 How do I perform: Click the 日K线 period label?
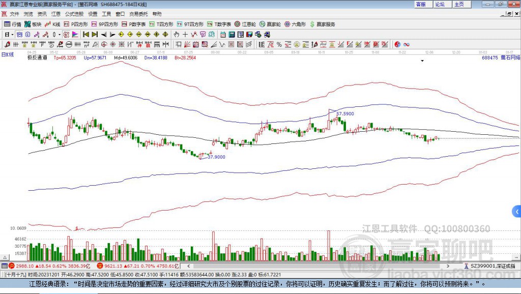(8, 54)
